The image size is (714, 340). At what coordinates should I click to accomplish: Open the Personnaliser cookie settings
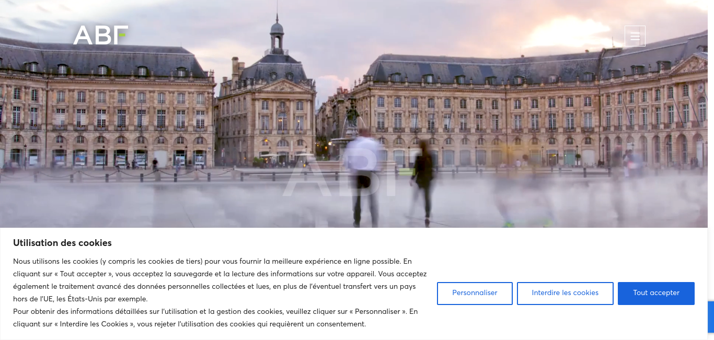pyautogui.click(x=475, y=293)
